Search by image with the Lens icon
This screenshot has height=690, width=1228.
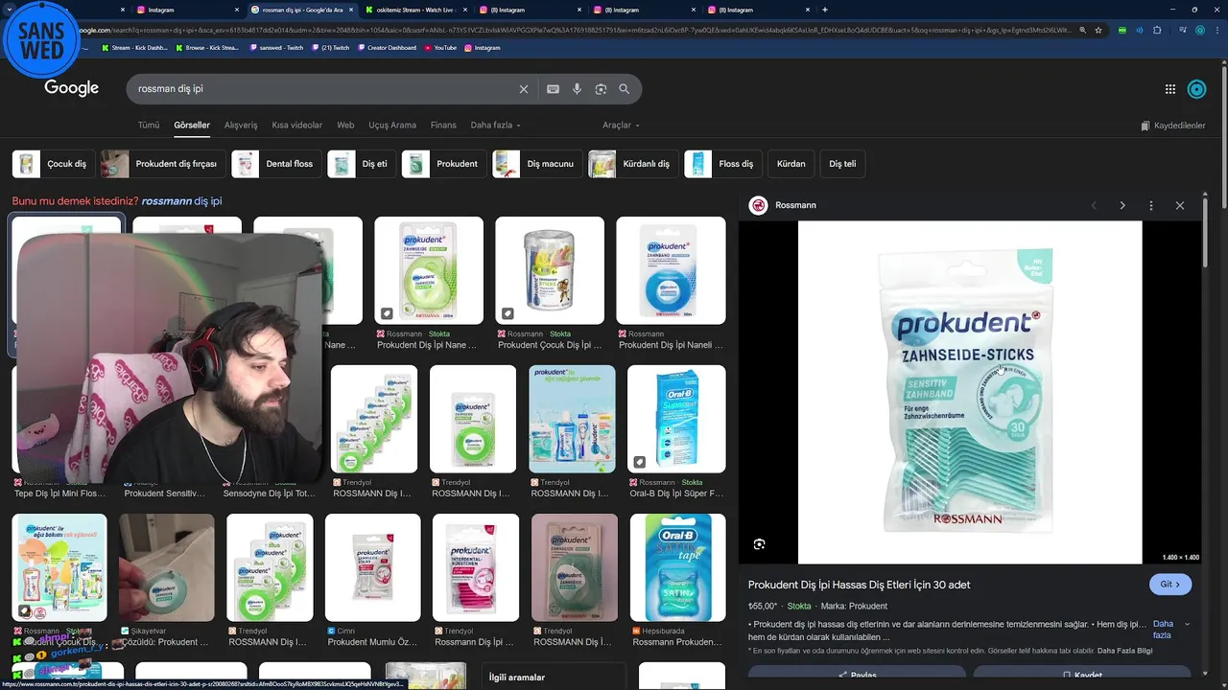tap(601, 89)
